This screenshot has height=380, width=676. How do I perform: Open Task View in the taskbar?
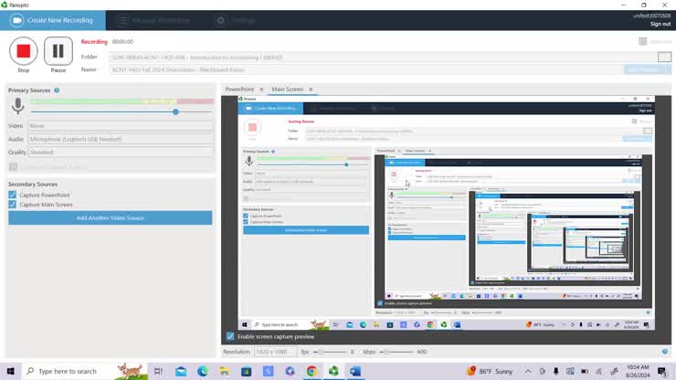point(158,371)
